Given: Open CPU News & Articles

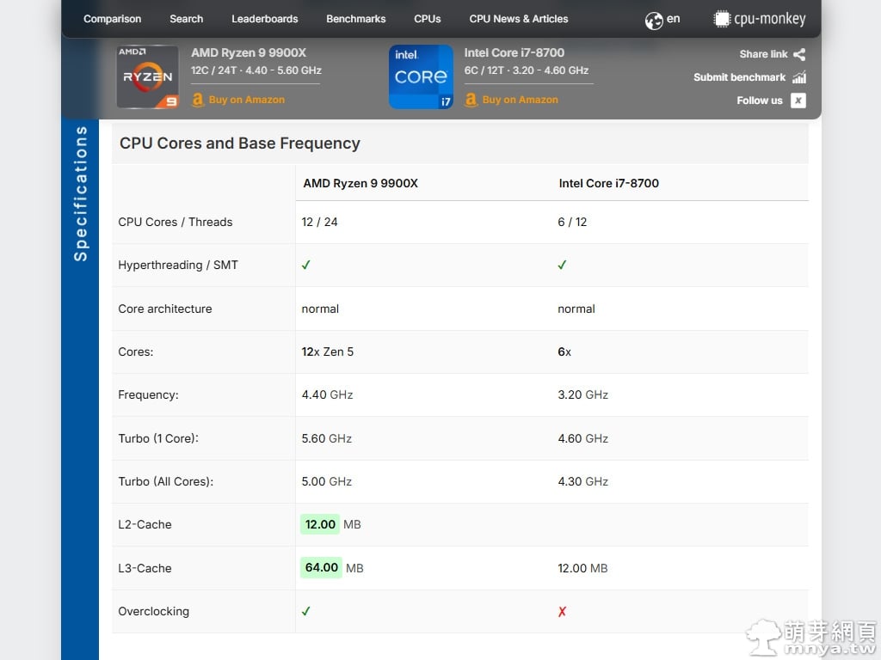Looking at the screenshot, I should (518, 19).
